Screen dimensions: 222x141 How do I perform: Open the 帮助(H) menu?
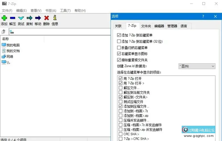80,11
